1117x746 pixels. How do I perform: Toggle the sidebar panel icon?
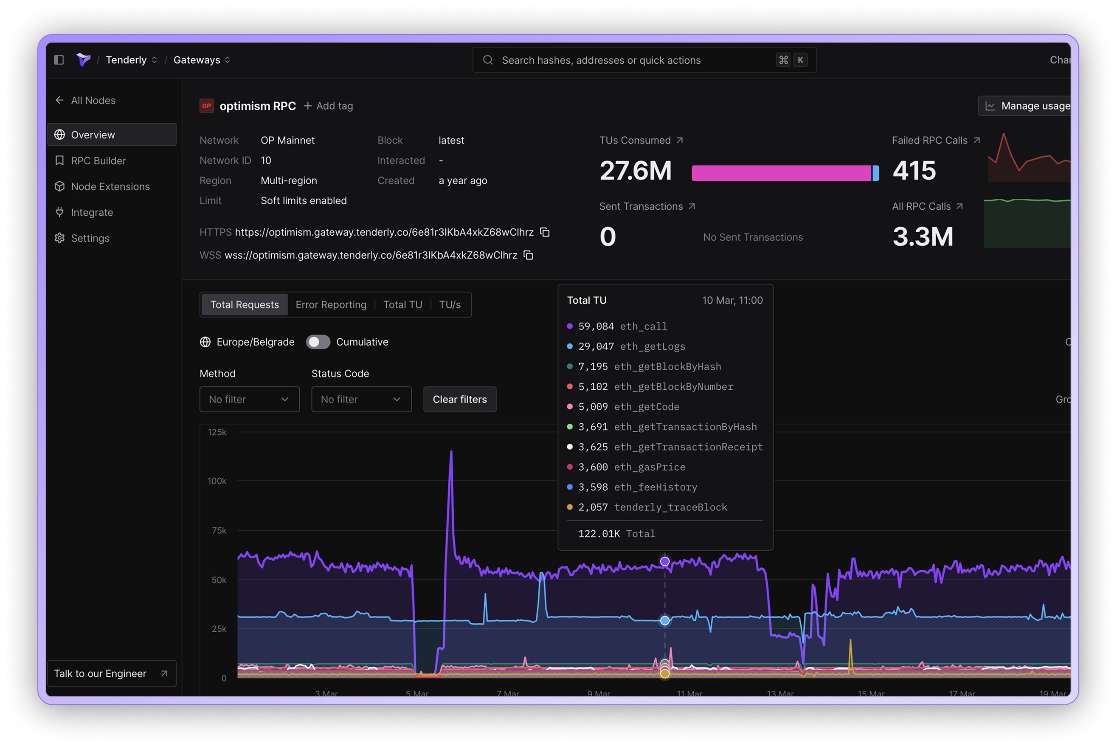[59, 60]
